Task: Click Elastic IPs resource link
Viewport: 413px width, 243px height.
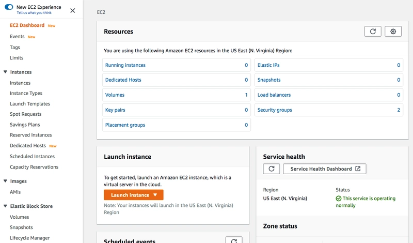Action: coord(268,65)
